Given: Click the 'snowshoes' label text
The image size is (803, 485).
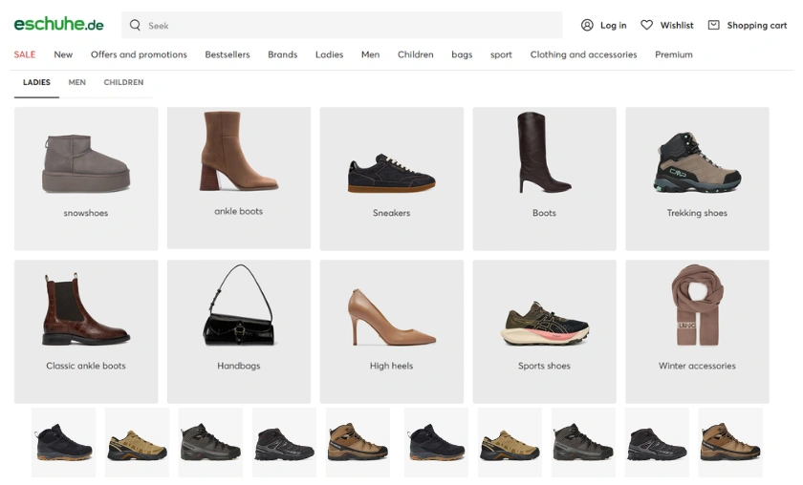Looking at the screenshot, I should [86, 213].
